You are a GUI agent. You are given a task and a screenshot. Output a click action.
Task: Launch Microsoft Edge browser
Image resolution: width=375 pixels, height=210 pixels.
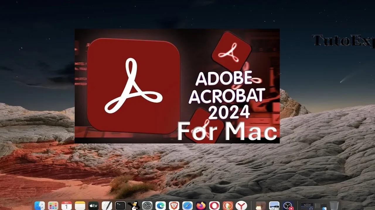coord(160,206)
